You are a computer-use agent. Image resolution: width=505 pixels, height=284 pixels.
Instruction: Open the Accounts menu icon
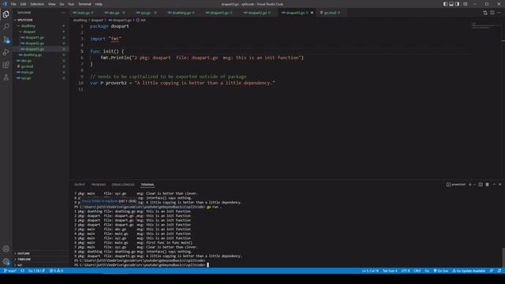[x=6, y=248]
